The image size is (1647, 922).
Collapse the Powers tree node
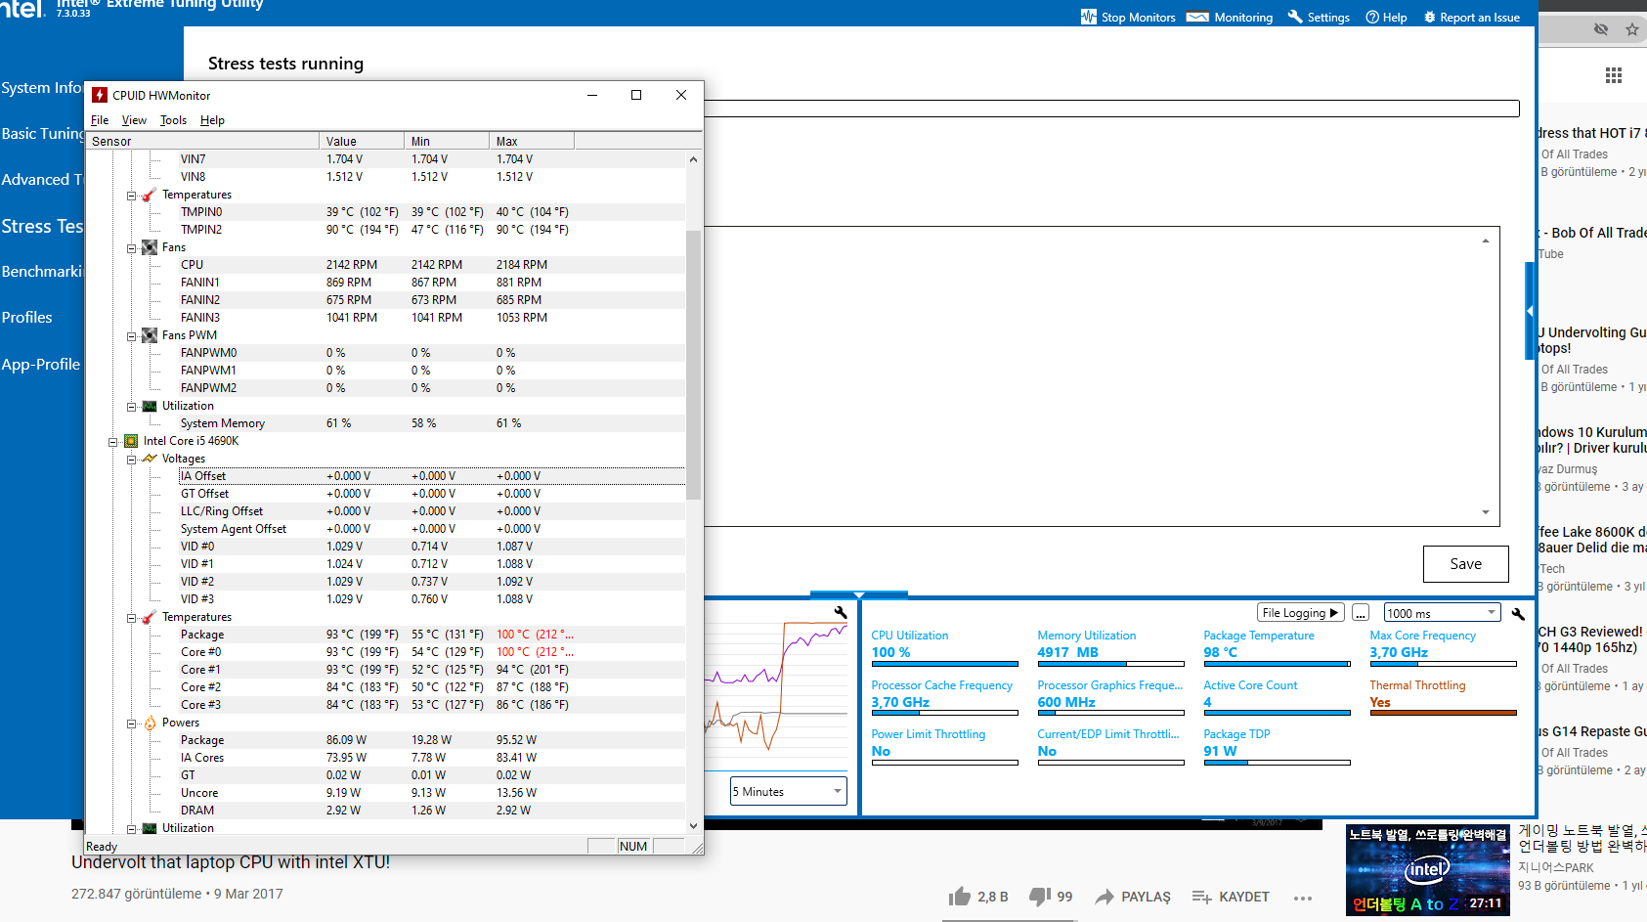tap(131, 724)
